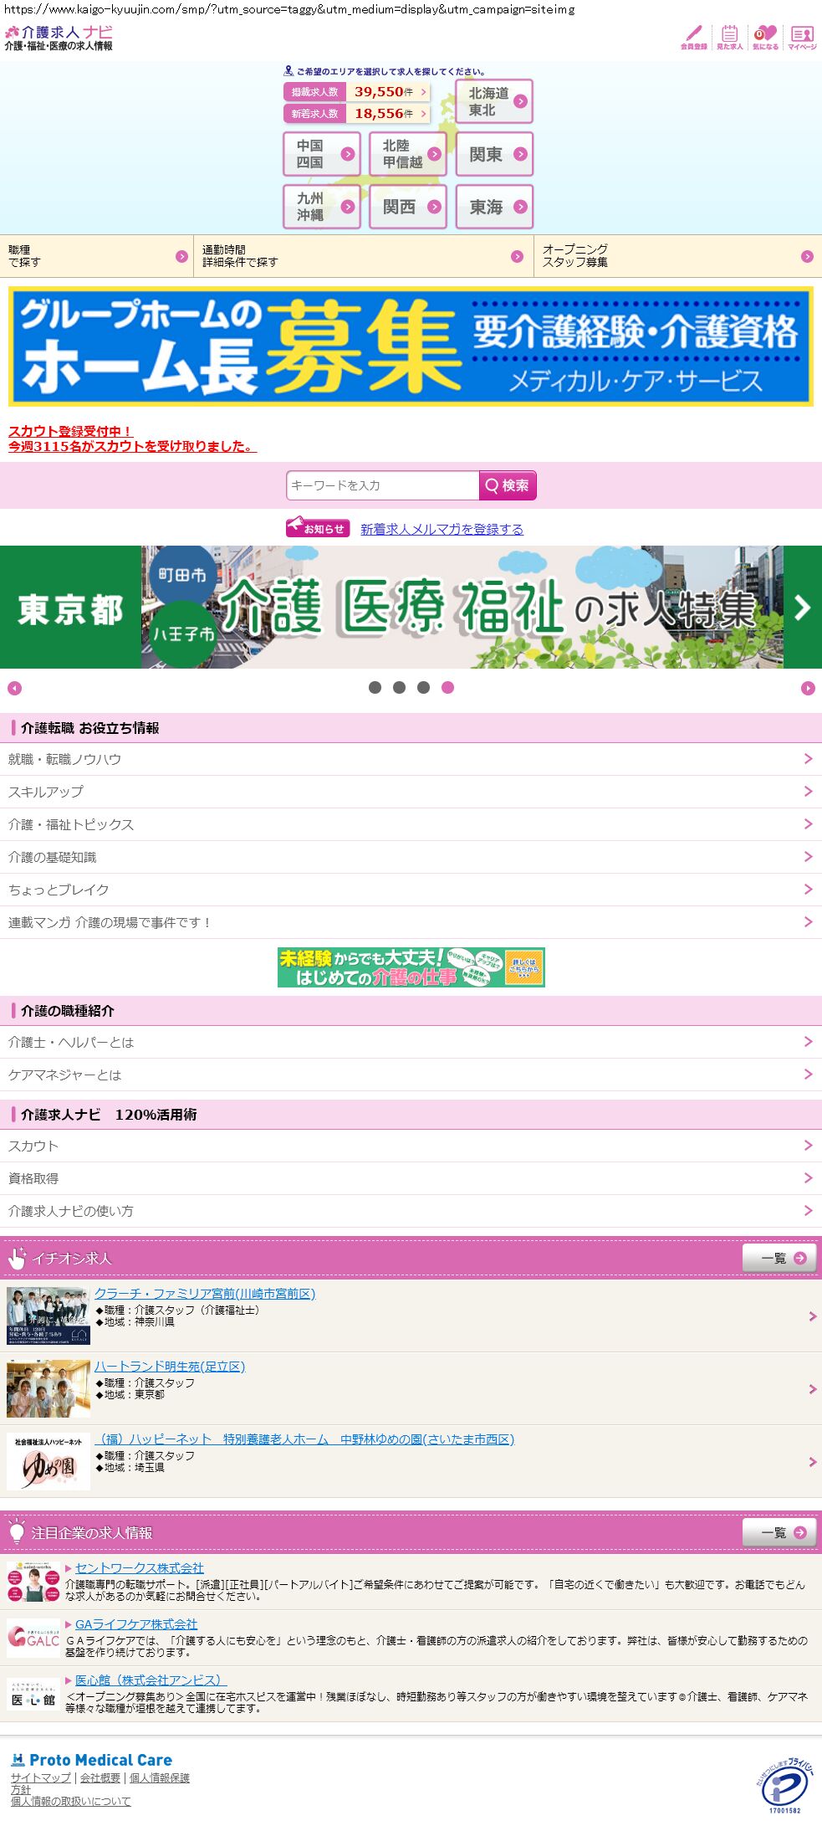Screen dimensions: 822x1826
Task: Open the 見た求人 history icon
Action: [x=729, y=37]
